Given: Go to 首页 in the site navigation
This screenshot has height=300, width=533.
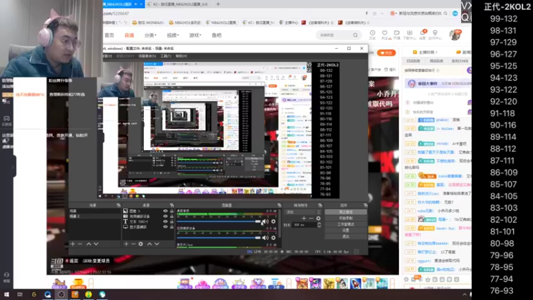Looking at the screenshot, I should coord(109,35).
